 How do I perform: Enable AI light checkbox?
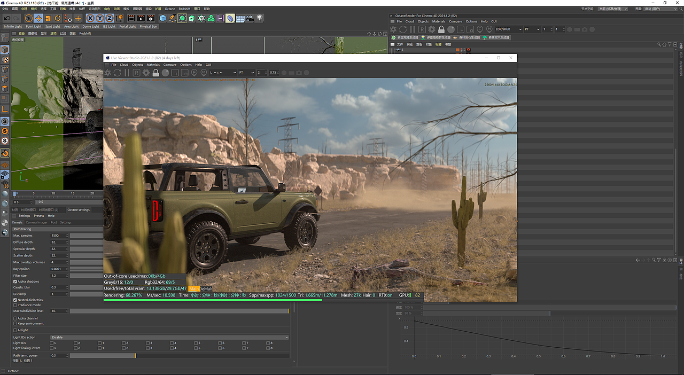pyautogui.click(x=15, y=330)
